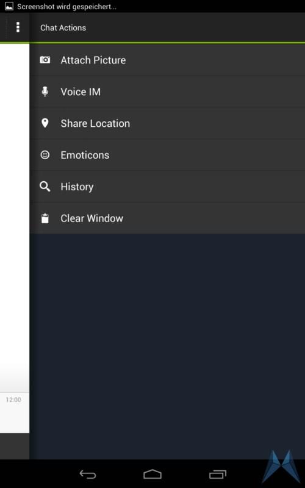Tap the 12:00 message timestamp
Image resolution: width=305 pixels, height=488 pixels.
[x=13, y=400]
